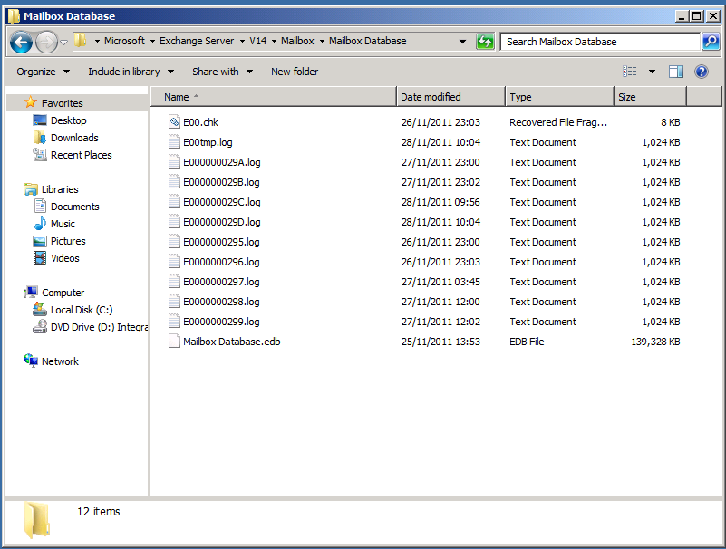Click in the Search Mailbox Database field

(598, 42)
